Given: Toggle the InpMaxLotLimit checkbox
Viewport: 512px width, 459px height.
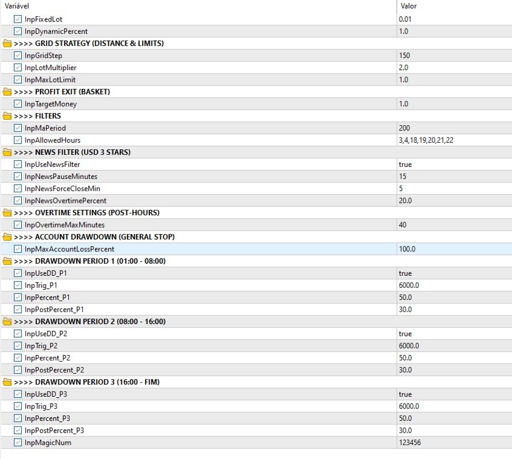Looking at the screenshot, I should click(18, 80).
